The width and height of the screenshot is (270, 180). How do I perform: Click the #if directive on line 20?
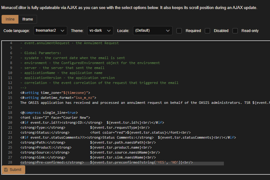point(24,122)
